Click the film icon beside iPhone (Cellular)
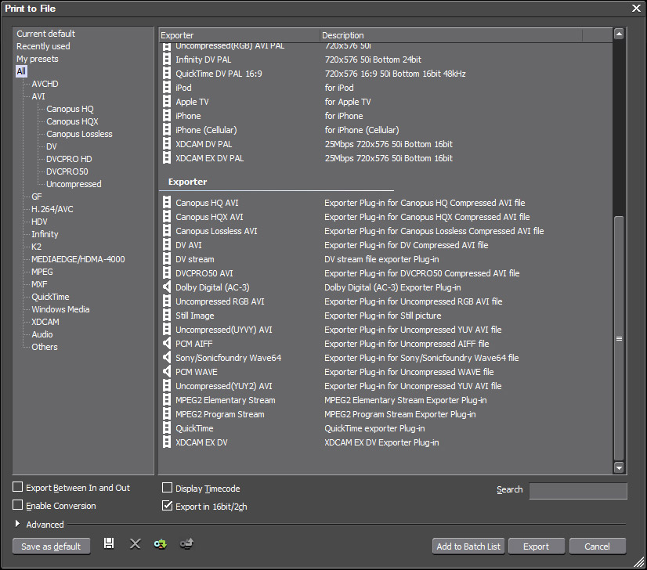Screen dimensions: 647x570 pos(167,130)
